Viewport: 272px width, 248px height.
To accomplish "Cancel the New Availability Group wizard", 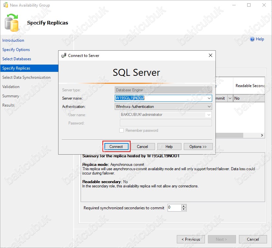I will point(253,239).
